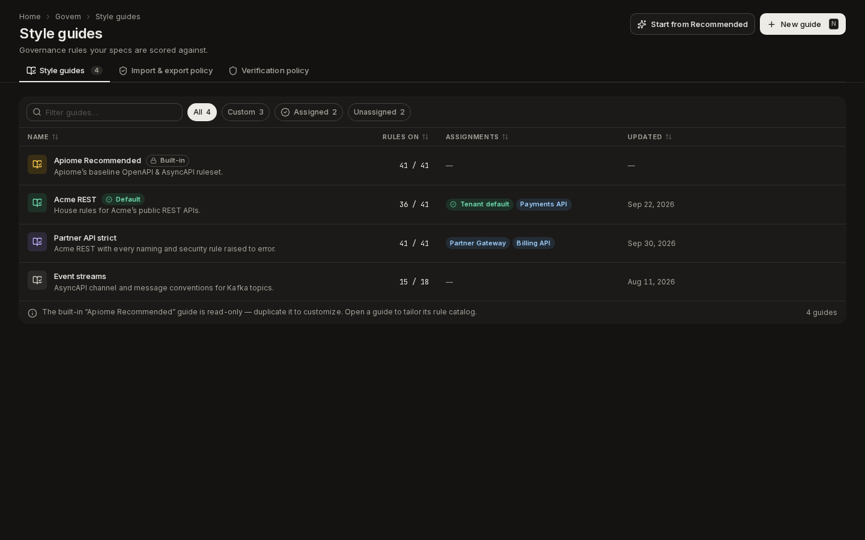Click the Tenant default assignment chip
The height and width of the screenshot is (540, 865).
point(479,205)
